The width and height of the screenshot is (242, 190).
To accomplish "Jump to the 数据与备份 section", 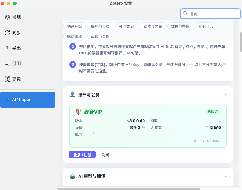I will pos(180,27).
